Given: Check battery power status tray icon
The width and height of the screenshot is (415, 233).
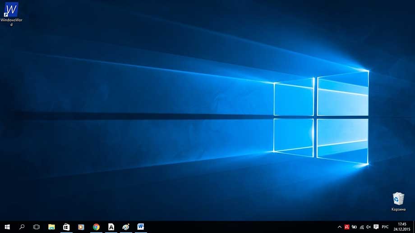Looking at the screenshot, I should coord(354,227).
